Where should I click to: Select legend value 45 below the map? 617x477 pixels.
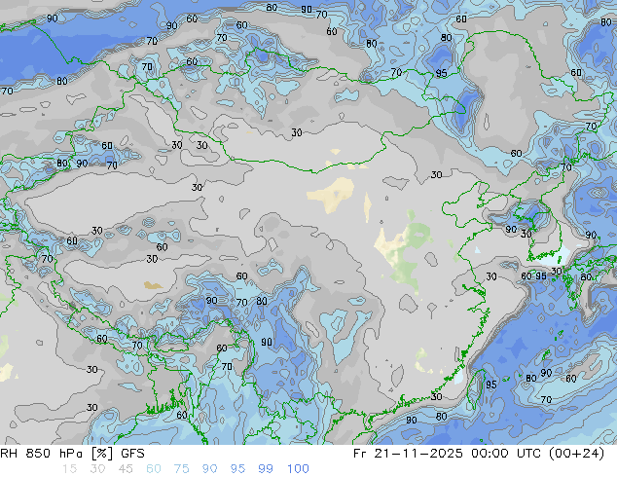pos(126,469)
